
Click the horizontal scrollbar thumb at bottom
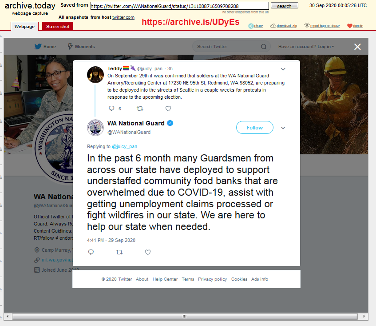185,316
